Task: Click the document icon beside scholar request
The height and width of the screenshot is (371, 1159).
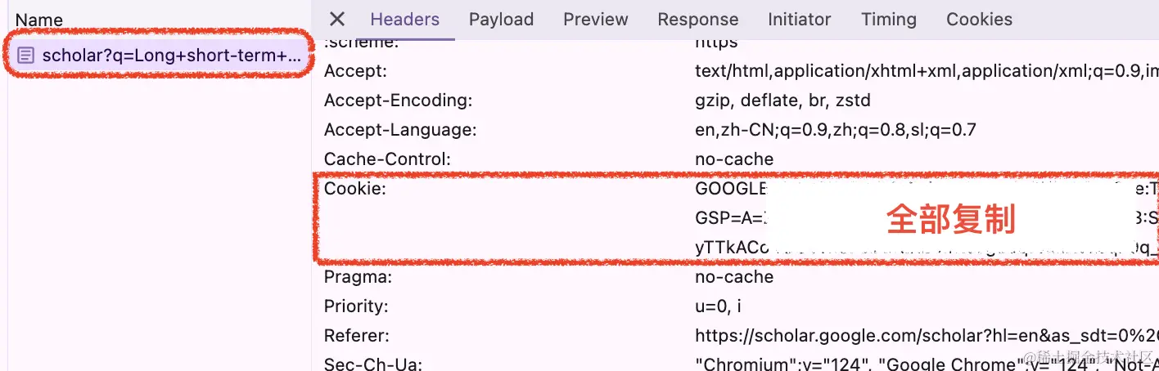Action: pyautogui.click(x=26, y=56)
